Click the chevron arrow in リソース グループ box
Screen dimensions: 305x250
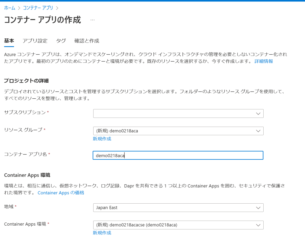click(258, 131)
